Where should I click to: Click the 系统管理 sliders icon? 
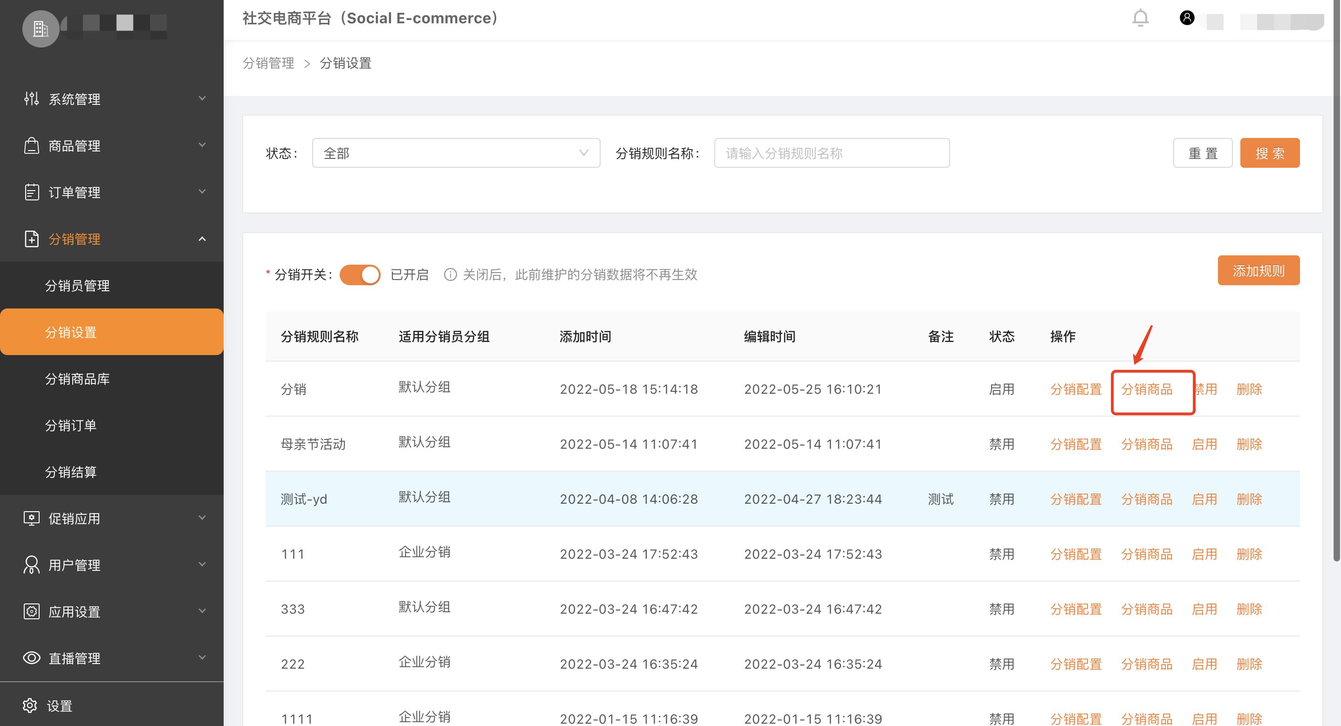click(31, 98)
